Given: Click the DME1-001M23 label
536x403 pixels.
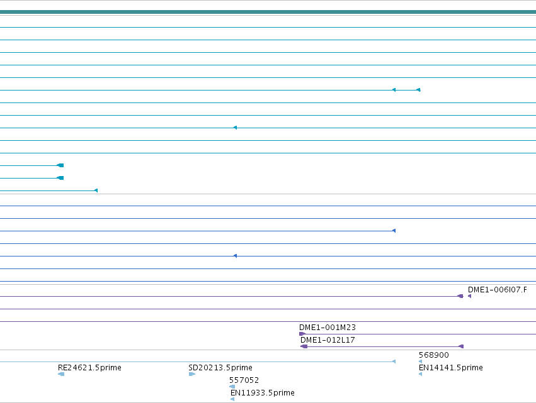Looking at the screenshot, I should point(327,328).
